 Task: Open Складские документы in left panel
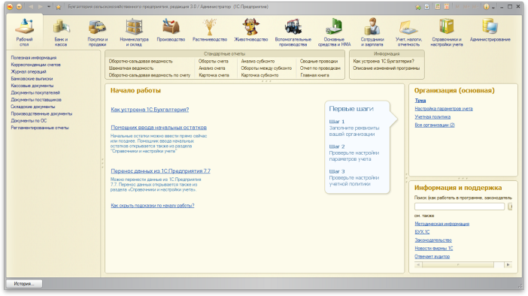(x=32, y=107)
